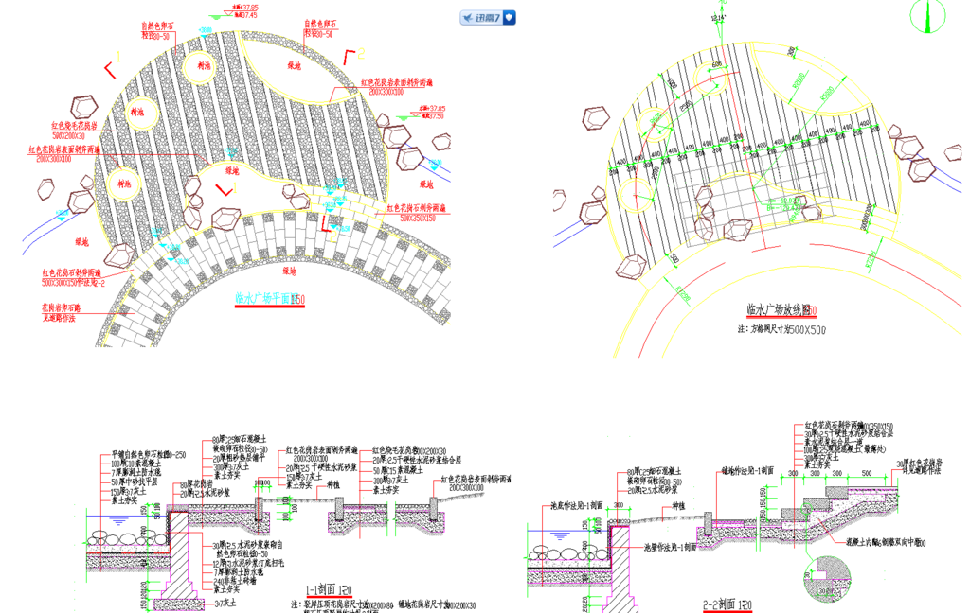Click the 2-2剖面 section title

(x=727, y=604)
